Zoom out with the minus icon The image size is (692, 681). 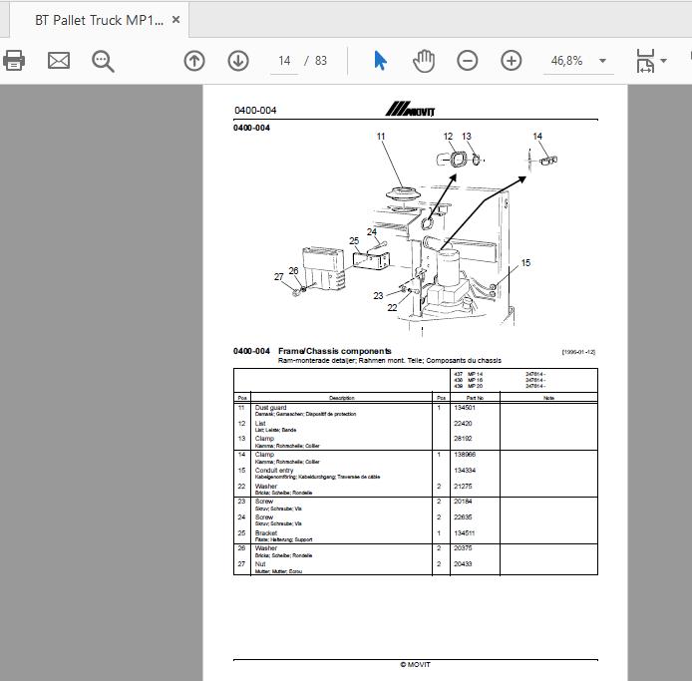468,61
